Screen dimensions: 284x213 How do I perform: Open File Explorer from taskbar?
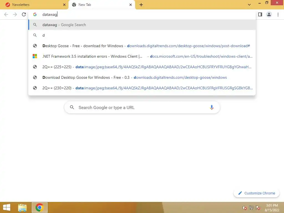pyautogui.click(x=22, y=207)
